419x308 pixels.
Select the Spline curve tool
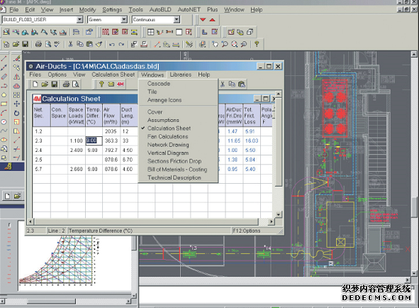click(4, 131)
